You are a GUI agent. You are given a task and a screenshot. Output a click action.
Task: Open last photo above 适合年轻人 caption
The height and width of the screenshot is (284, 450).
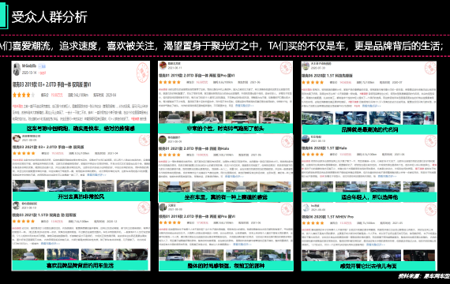(419, 187)
